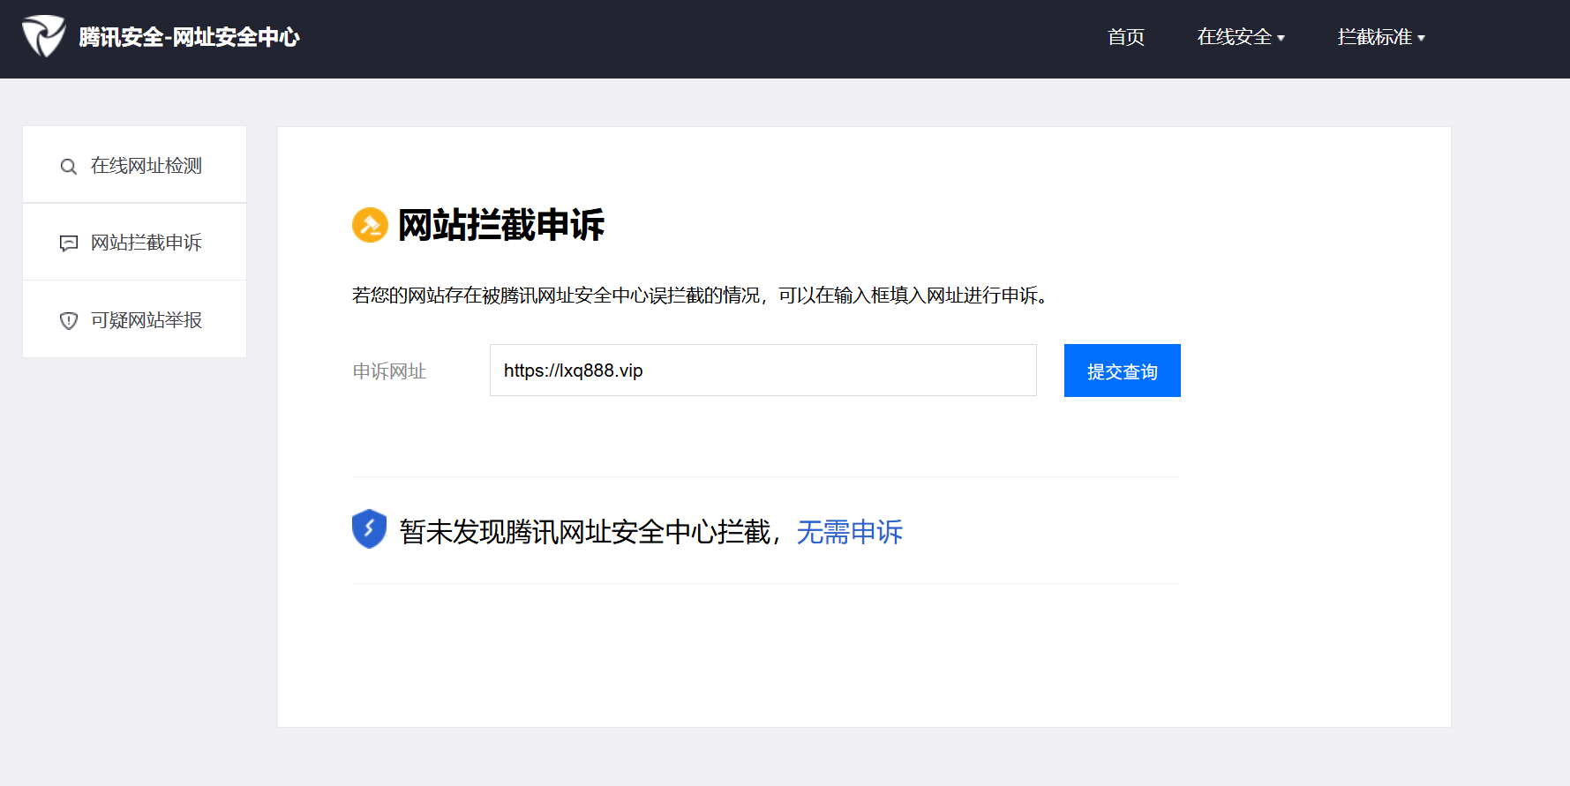
Task: Select 在线网址检测 in the sidebar
Action: [134, 165]
